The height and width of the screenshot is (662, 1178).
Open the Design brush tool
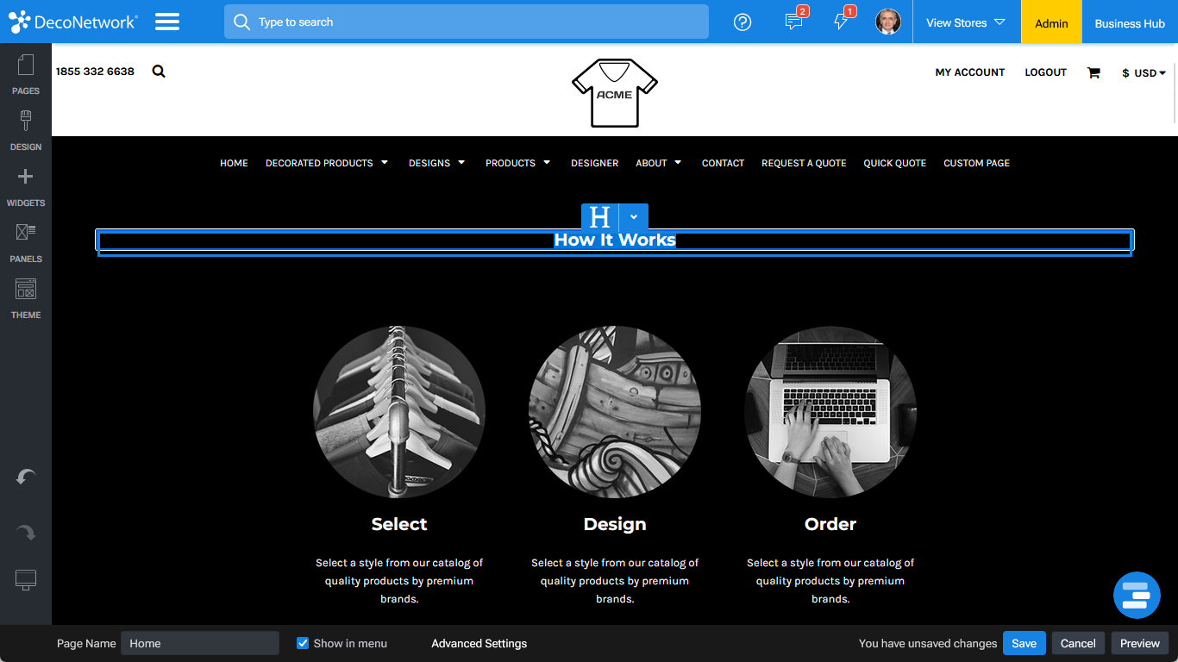26,129
